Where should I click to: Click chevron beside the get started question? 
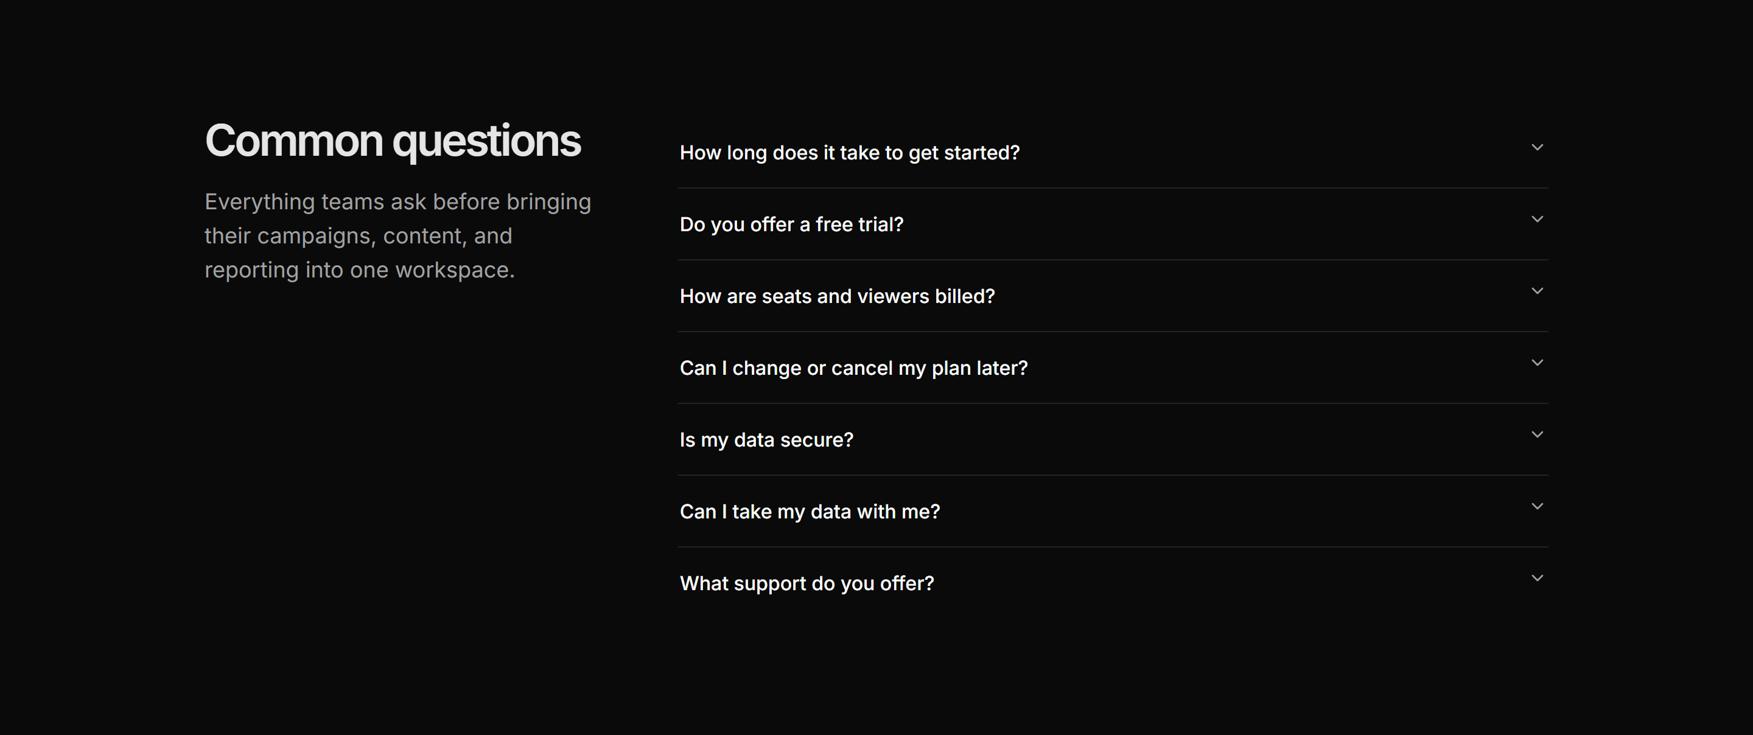(1538, 147)
